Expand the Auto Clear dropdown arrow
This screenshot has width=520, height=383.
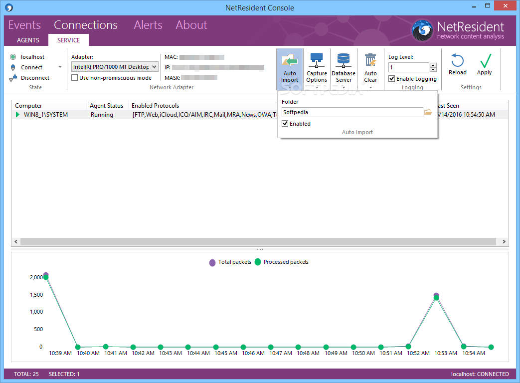coord(370,88)
